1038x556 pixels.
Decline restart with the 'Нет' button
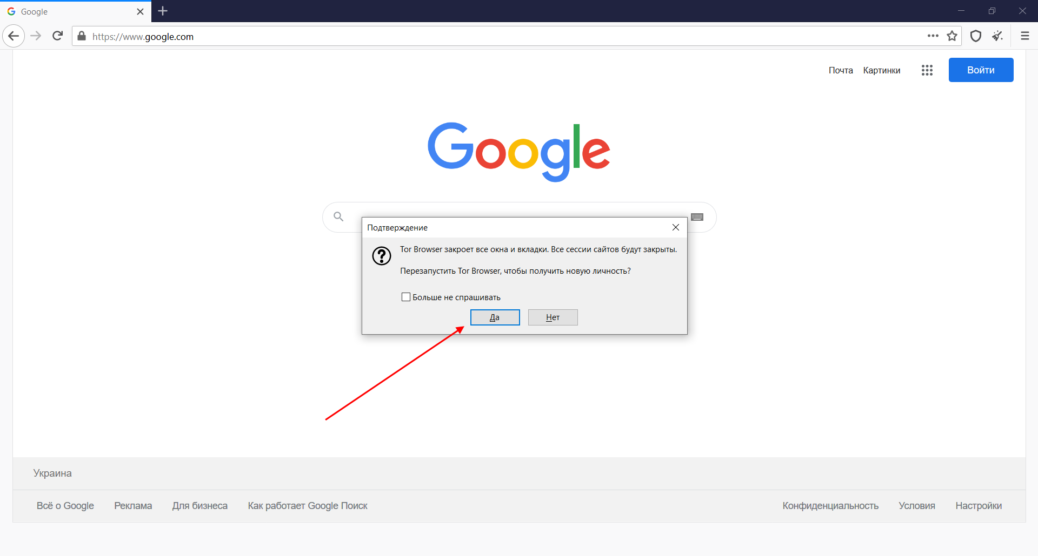tap(553, 317)
